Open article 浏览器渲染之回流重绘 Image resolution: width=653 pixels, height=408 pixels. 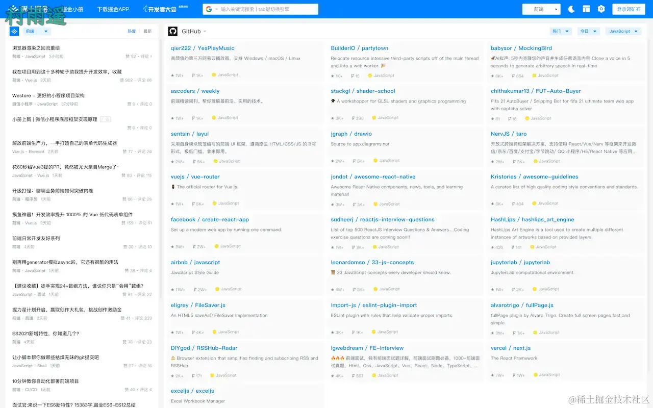click(36, 48)
